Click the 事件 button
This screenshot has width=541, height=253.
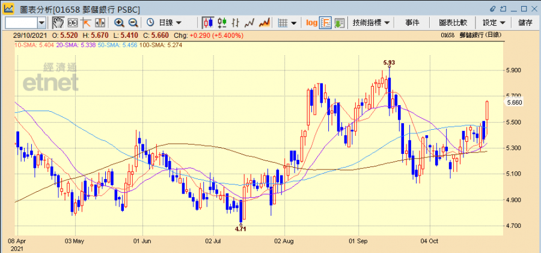412,22
